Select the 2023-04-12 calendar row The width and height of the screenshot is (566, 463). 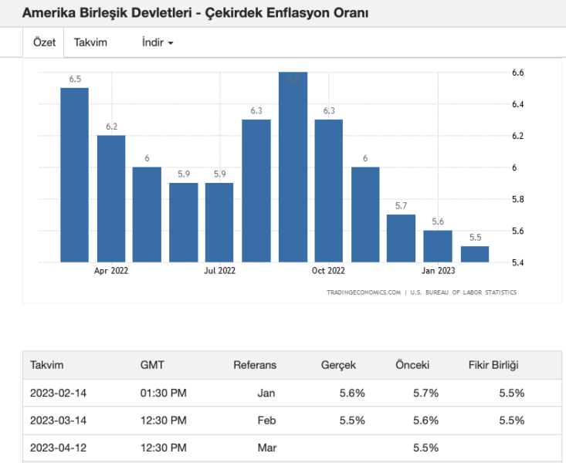pos(292,448)
